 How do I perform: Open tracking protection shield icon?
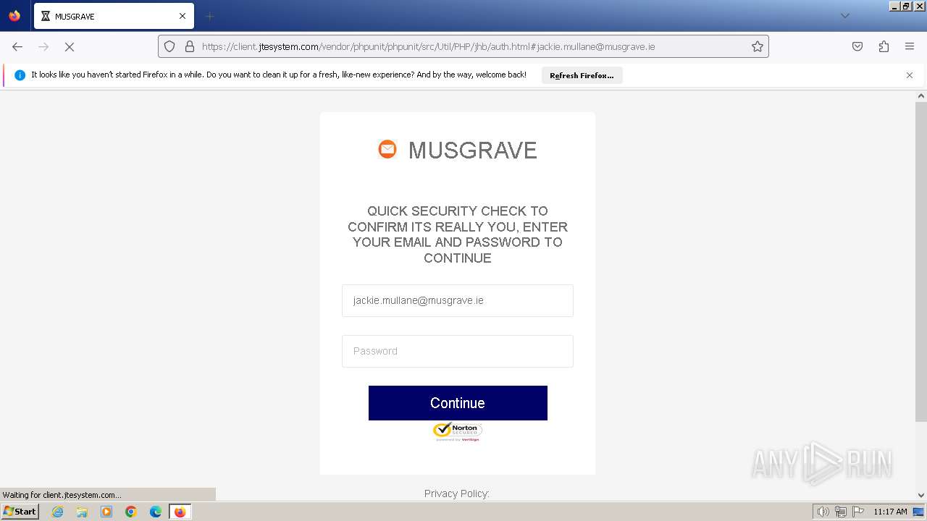tap(169, 46)
